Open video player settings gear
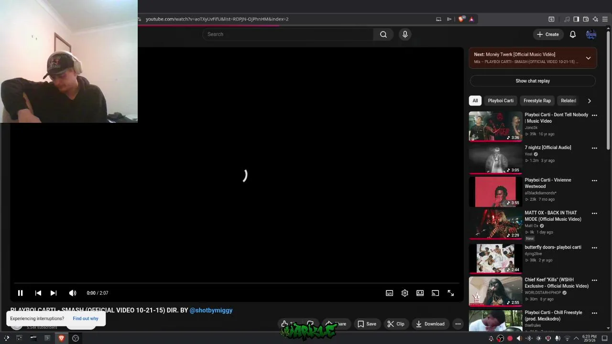 404,293
